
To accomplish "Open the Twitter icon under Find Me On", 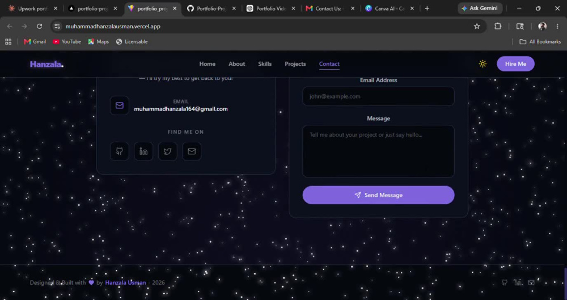I will (167, 151).
